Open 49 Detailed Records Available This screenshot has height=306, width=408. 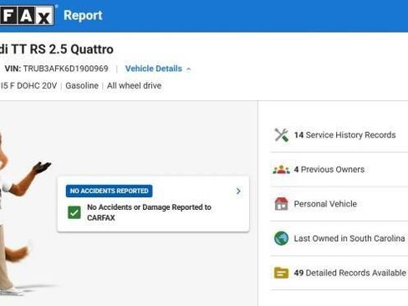(x=350, y=273)
